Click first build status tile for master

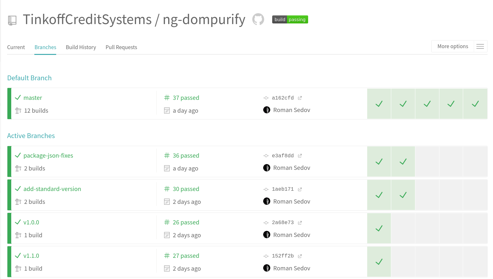(379, 104)
